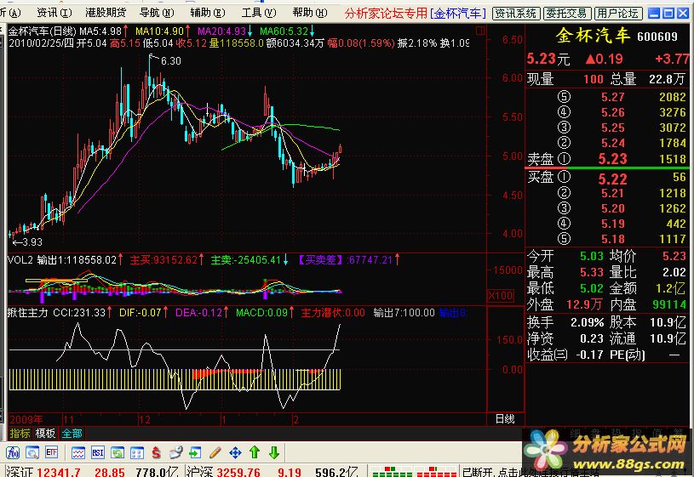Click the 最低 value 5.02
Screen dimensions: 694x477
(592, 288)
